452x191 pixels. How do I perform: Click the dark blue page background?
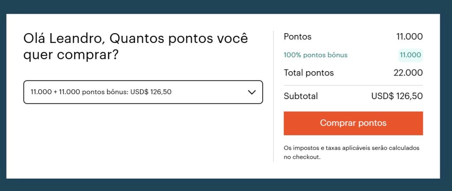[x=221, y=7]
